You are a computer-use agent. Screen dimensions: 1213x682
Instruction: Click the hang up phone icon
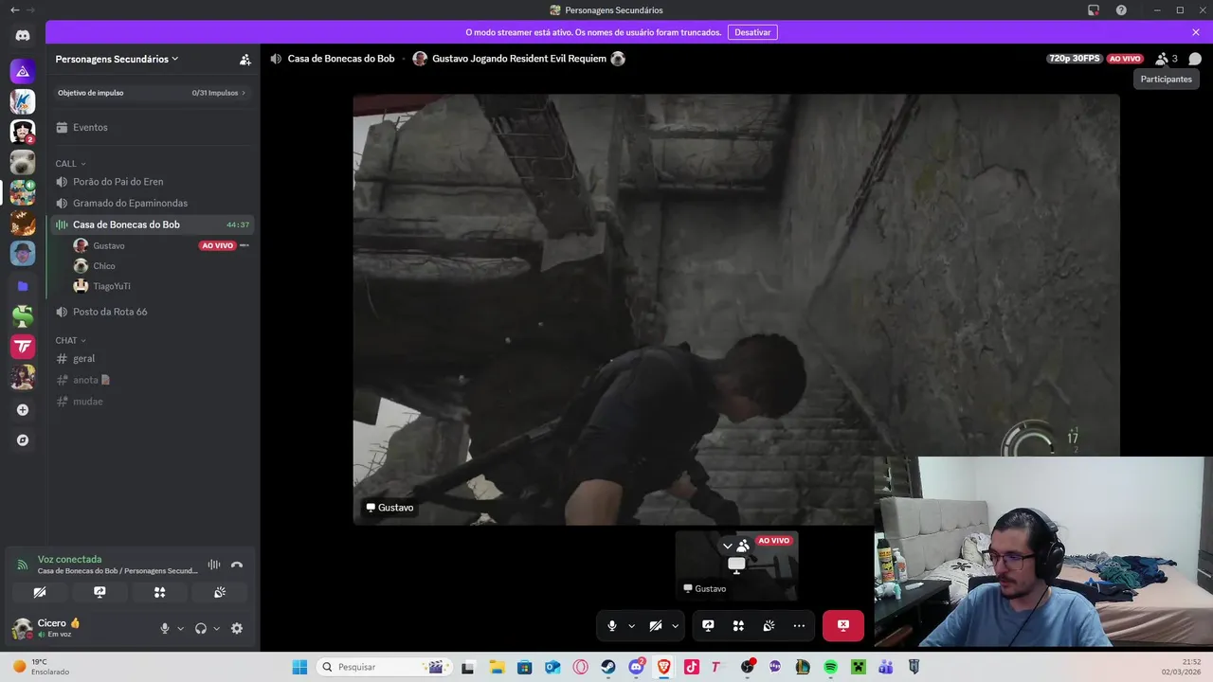[237, 565]
